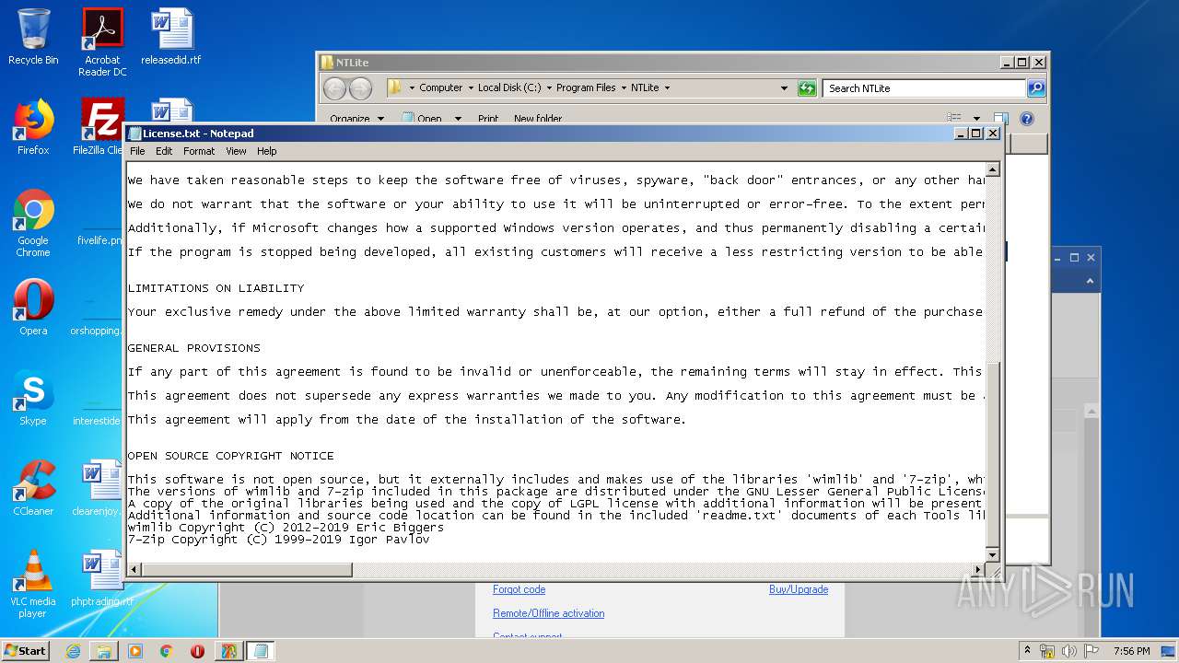Click the Search NTLite field
Screen dimensions: 1179x663
pyautogui.click(x=924, y=88)
